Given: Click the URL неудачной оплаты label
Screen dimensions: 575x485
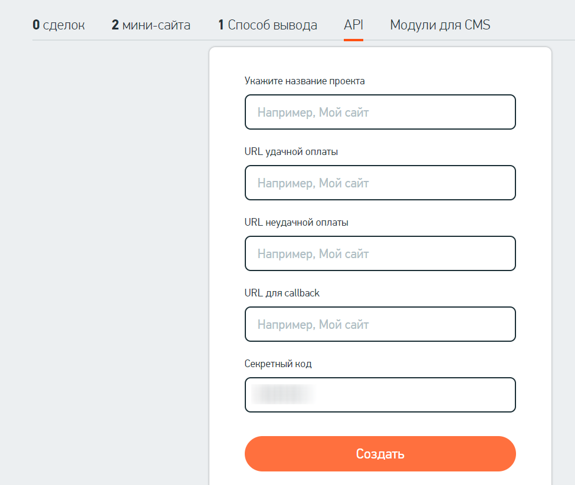Looking at the screenshot, I should (296, 223).
